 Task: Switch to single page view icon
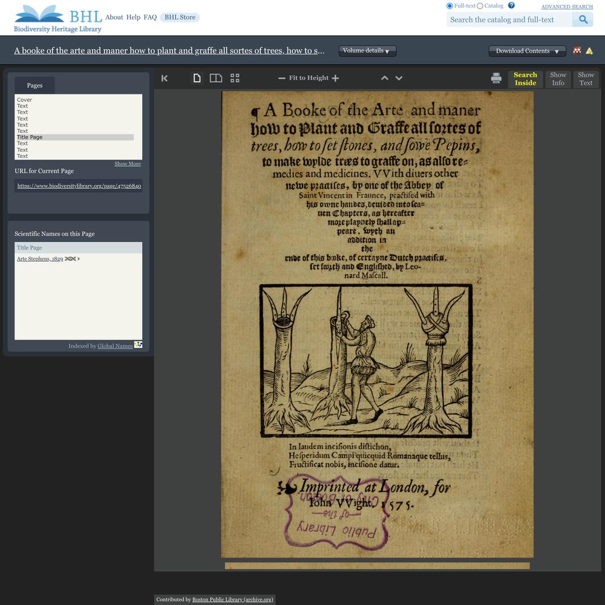197,78
